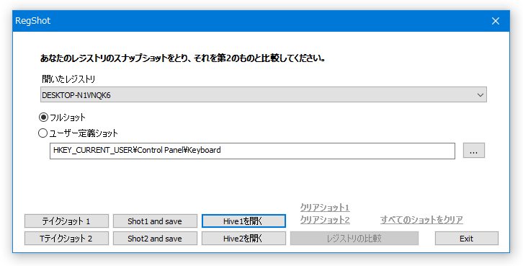Image resolution: width=523 pixels, height=266 pixels.
Task: Click Shot1 and save button
Action: pyautogui.click(x=155, y=221)
